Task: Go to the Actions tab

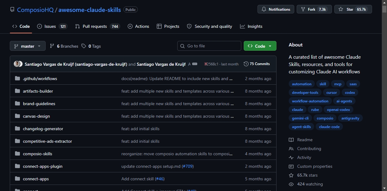Action: tap(138, 26)
